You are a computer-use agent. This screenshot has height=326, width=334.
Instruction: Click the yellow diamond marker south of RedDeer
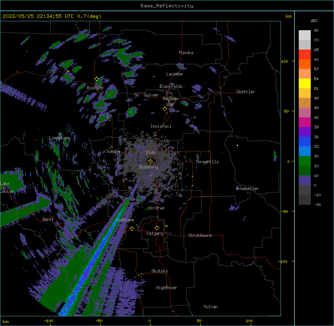[165, 109]
